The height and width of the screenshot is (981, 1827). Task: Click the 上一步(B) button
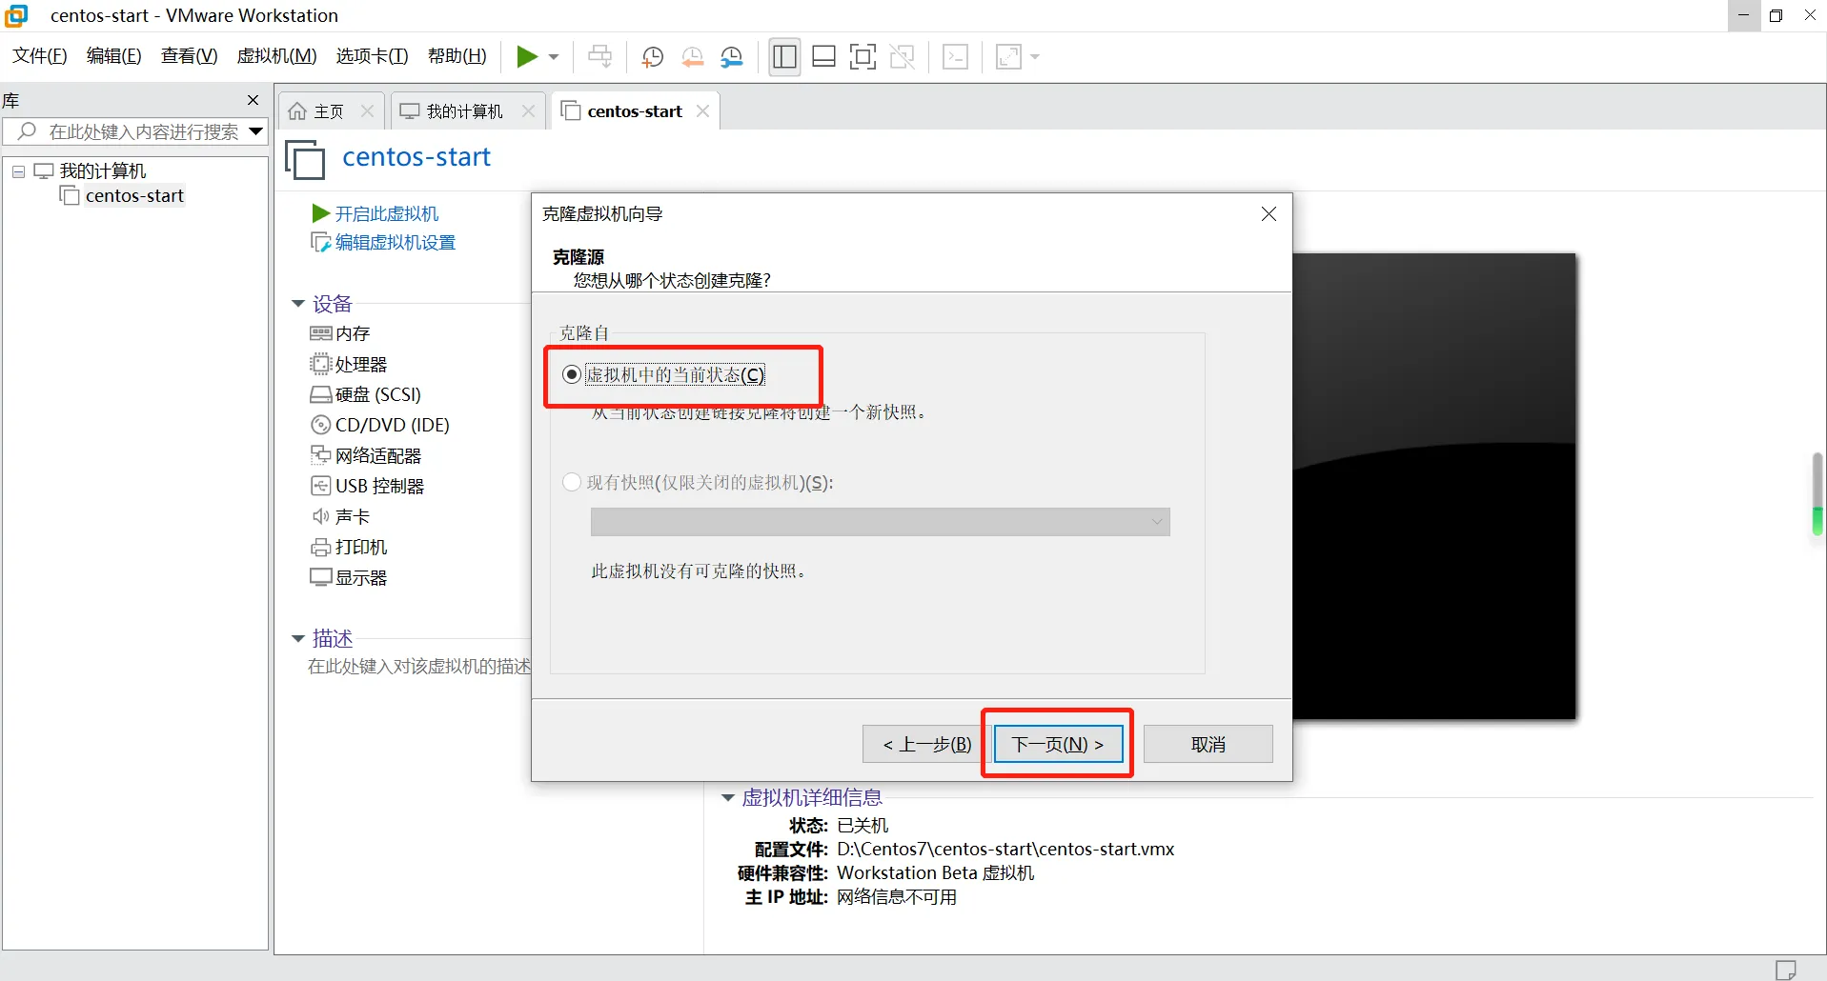tap(927, 745)
